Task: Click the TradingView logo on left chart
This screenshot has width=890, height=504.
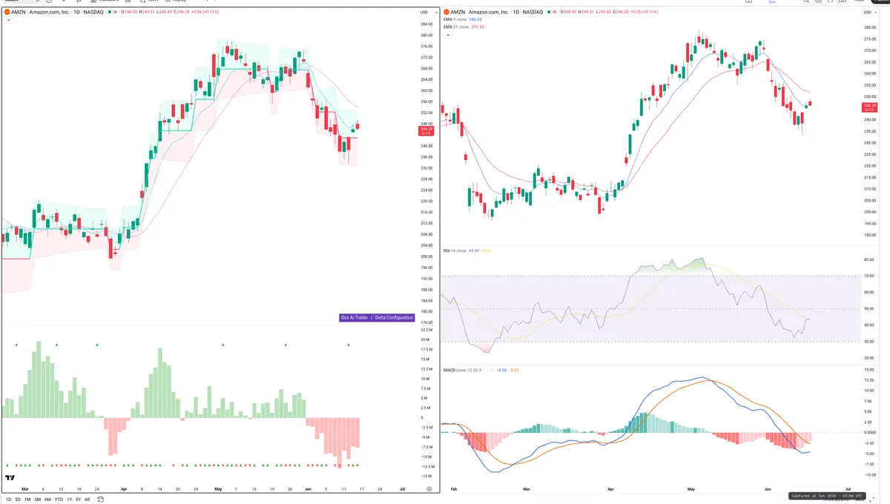Action: pos(10,478)
